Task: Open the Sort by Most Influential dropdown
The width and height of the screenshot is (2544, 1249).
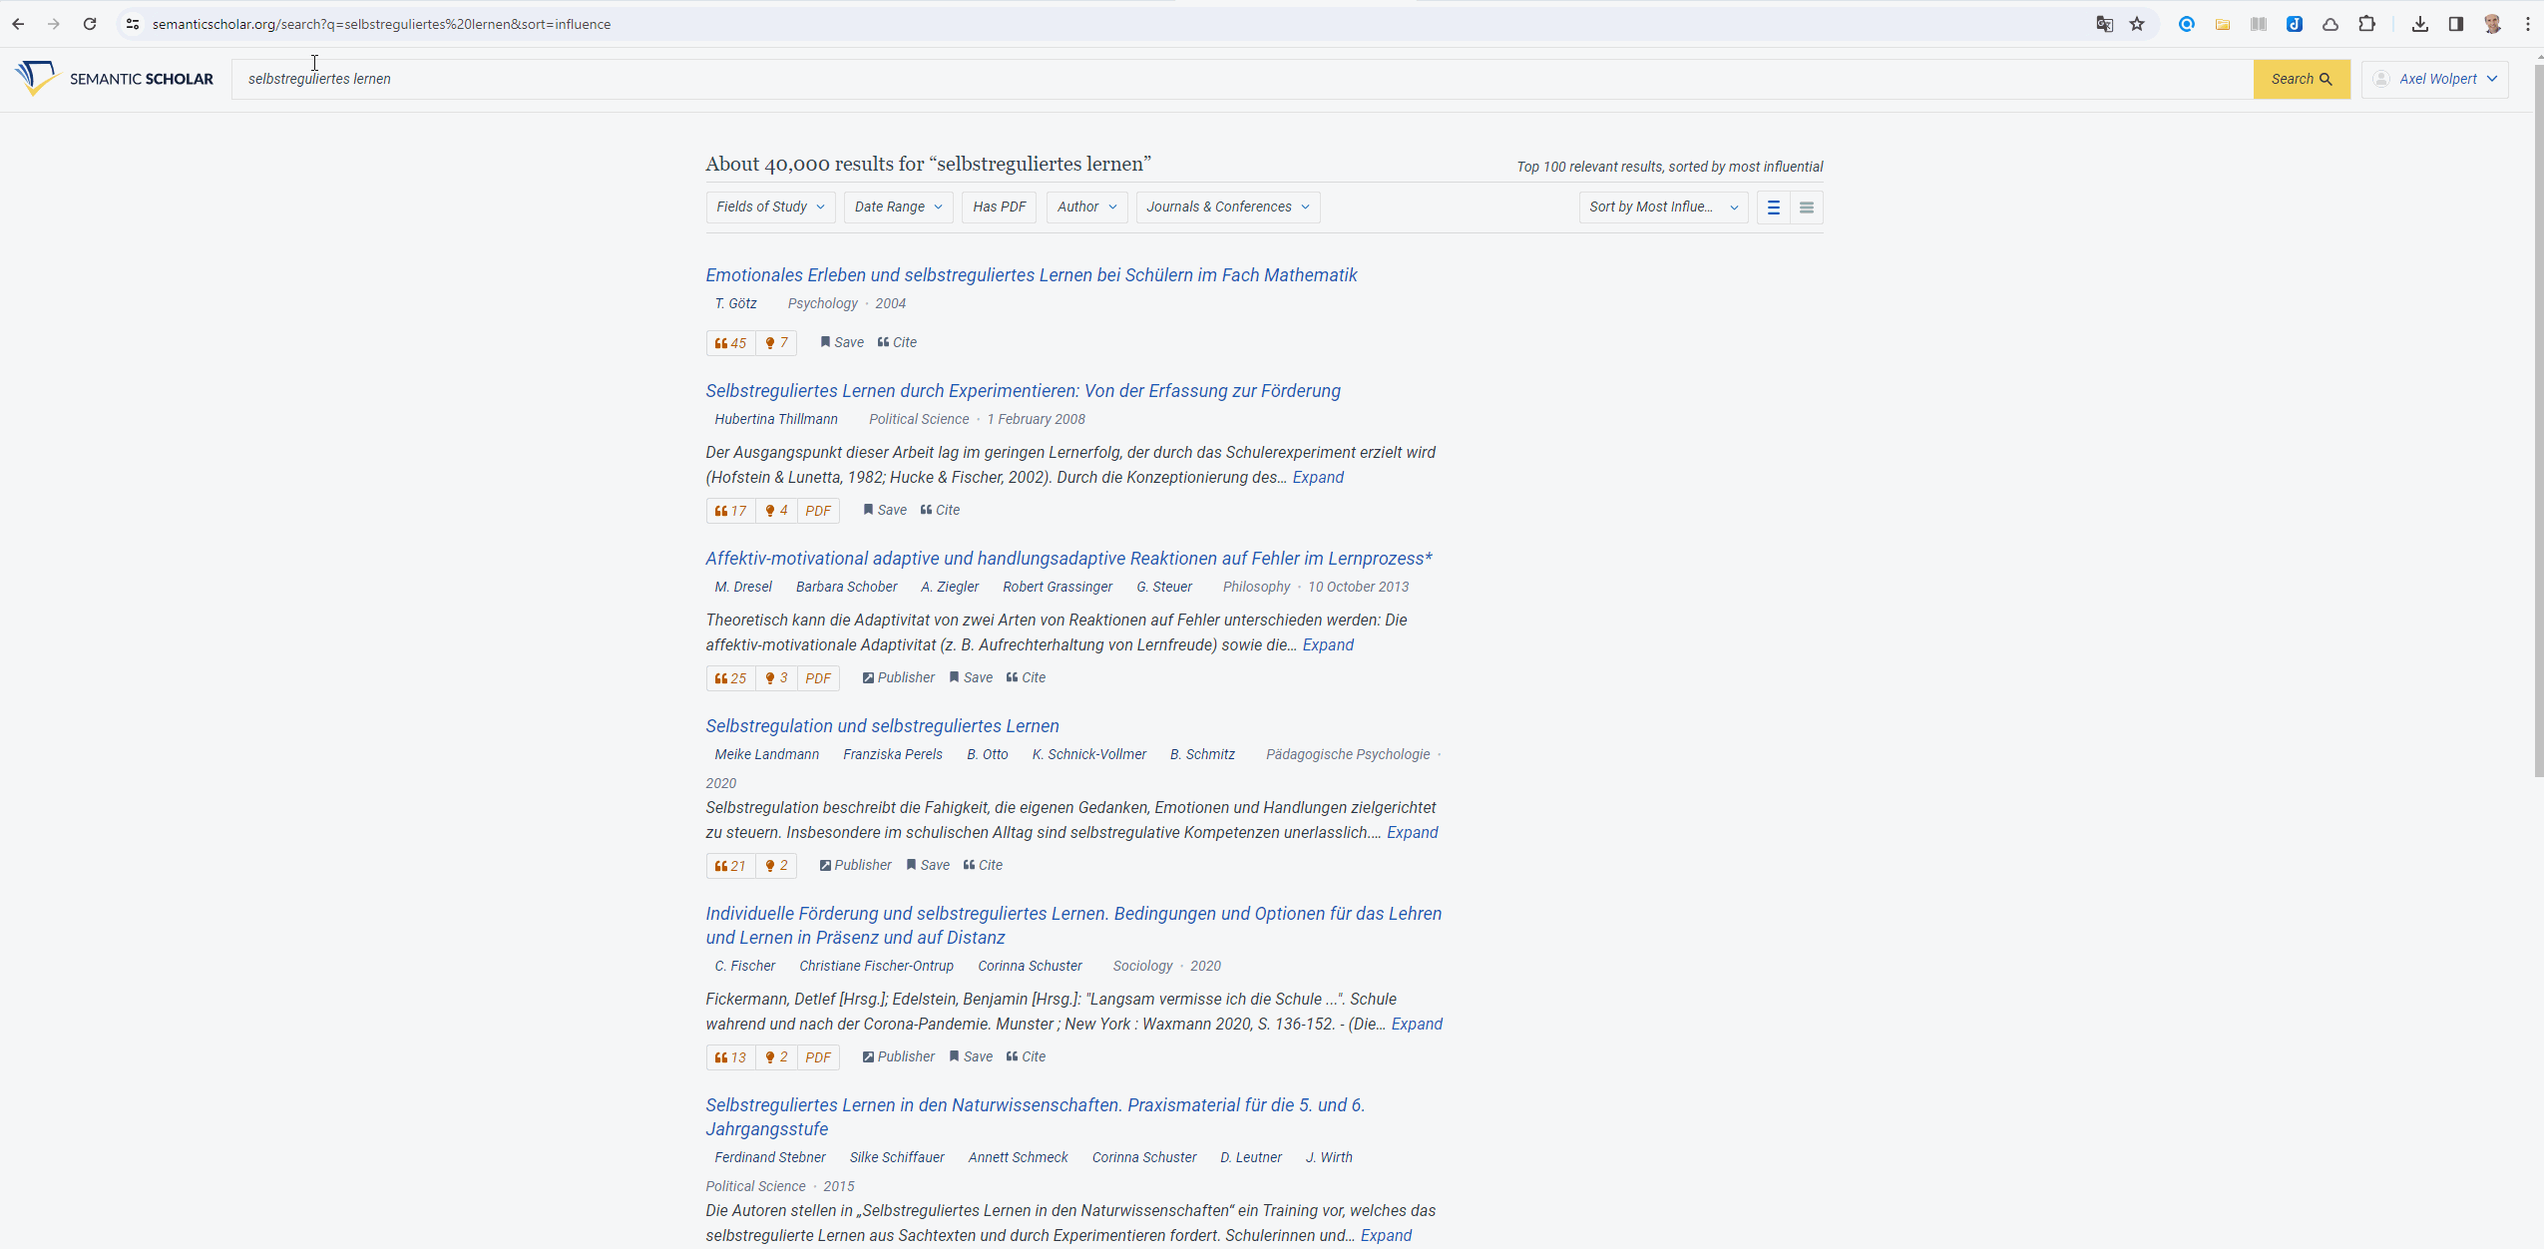Action: click(x=1663, y=207)
